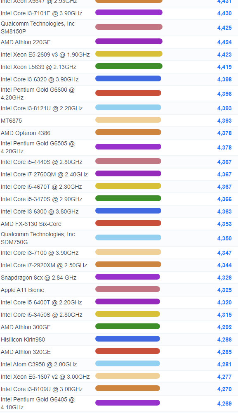This screenshot has width=238, height=413.
Task: Click the light blue bar for Intel Core i3-8121U
Action: click(128, 107)
